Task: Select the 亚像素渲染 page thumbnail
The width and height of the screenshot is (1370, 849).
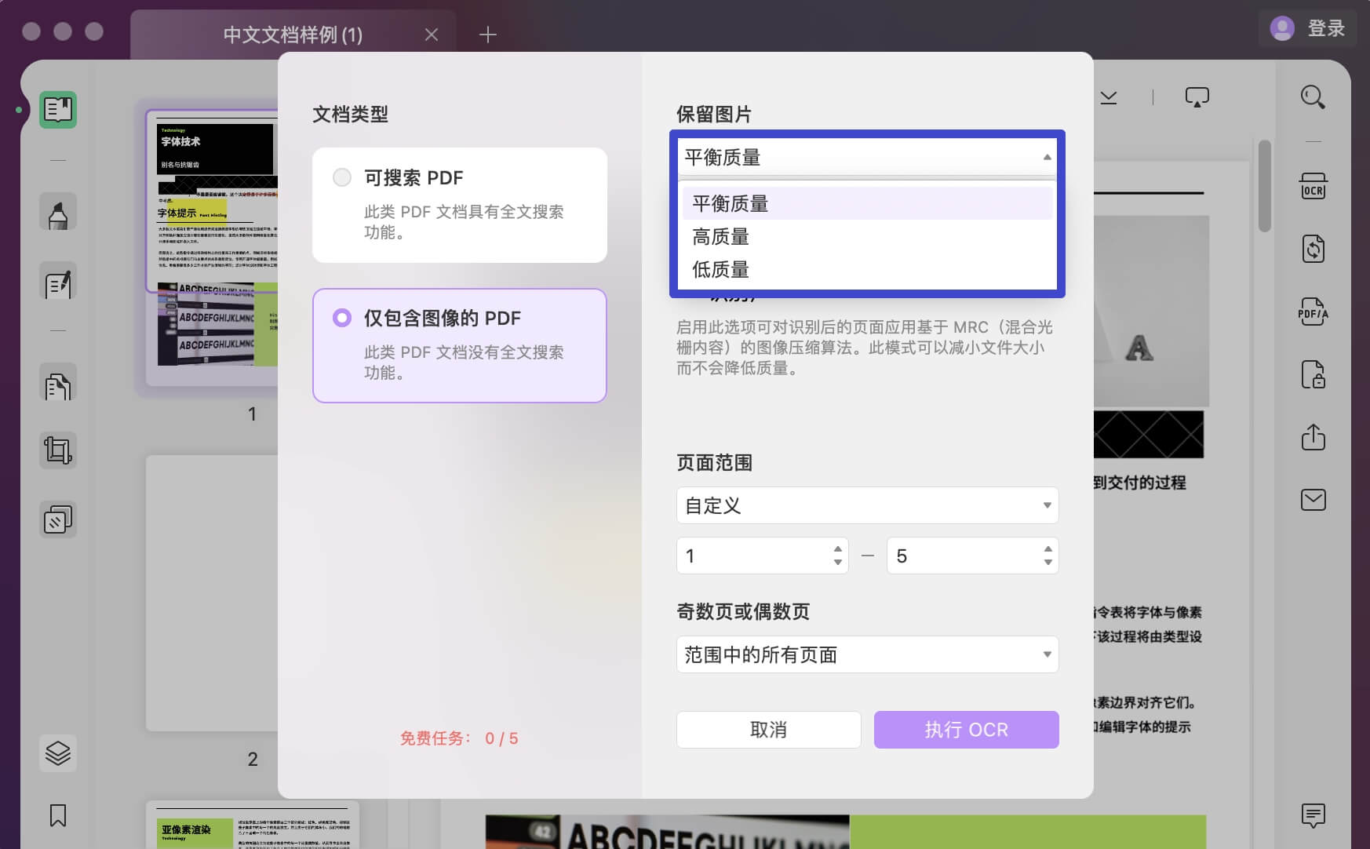Action: pyautogui.click(x=253, y=825)
